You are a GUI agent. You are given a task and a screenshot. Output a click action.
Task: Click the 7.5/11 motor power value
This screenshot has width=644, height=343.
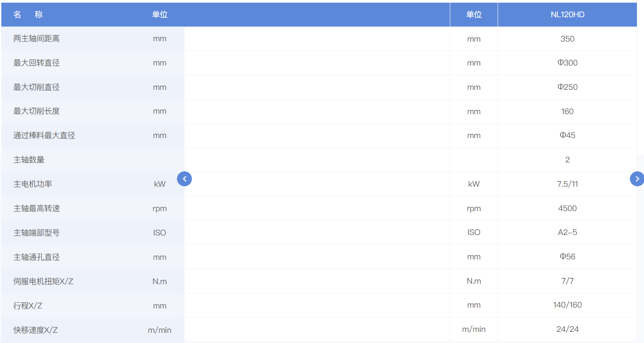point(567,184)
